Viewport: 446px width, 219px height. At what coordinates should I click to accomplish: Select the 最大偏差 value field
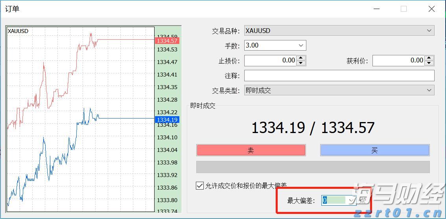(x=334, y=201)
